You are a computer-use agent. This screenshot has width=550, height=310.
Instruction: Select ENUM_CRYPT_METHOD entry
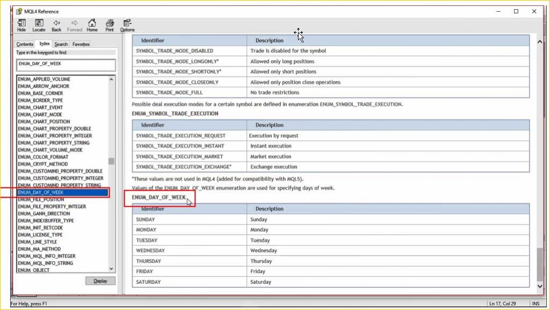point(43,164)
